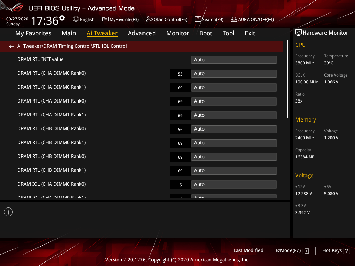
Task: Select DRAM IOL (CHA DIMM0 Rank0) label
Action: pyautogui.click(x=52, y=184)
